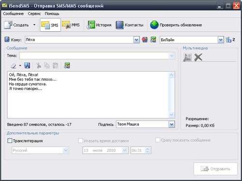This screenshot has width=242, height=181.
Task: Open the delivery date picker dropdown
Action: (125, 151)
